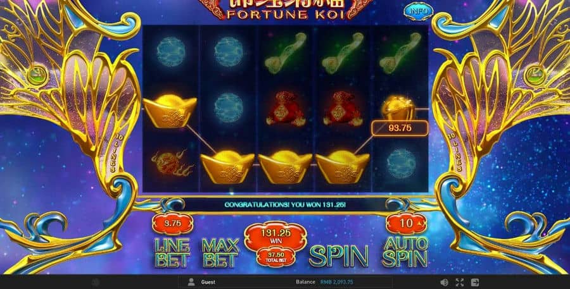
Task: Click the 3.75 line bet value
Action: [x=173, y=224]
